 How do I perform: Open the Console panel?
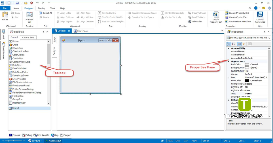15,135
